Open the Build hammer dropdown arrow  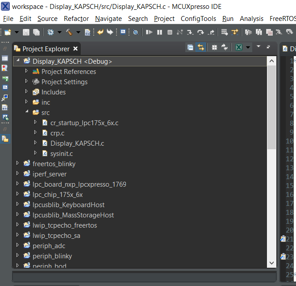point(78,33)
